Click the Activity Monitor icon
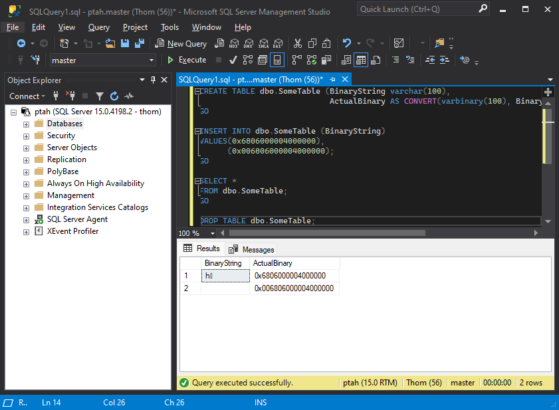This screenshot has width=559, height=410. (399, 43)
